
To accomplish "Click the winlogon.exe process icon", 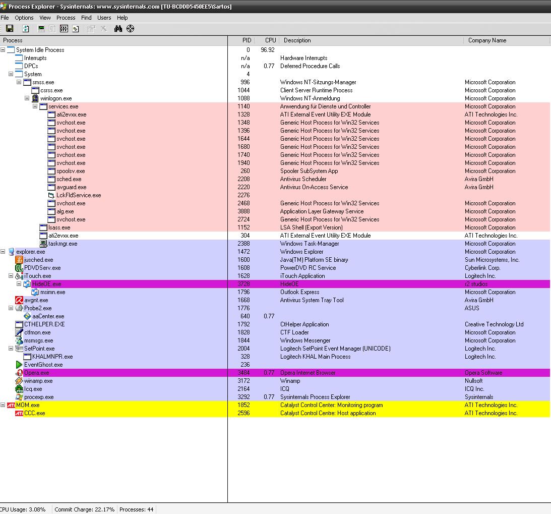I will point(35,98).
